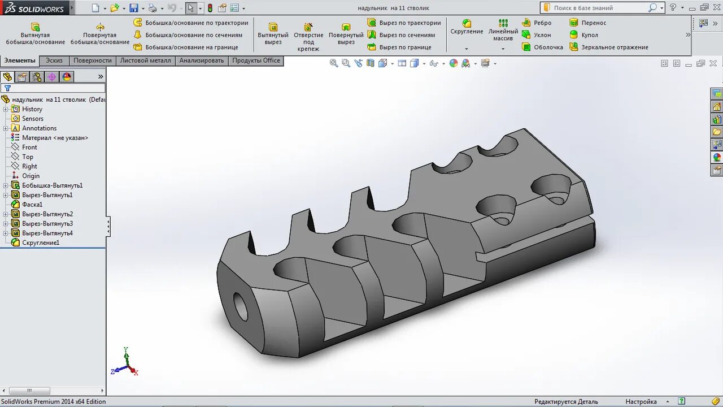The width and height of the screenshot is (723, 407).
Task: Expand the History tree node
Action: (6, 109)
